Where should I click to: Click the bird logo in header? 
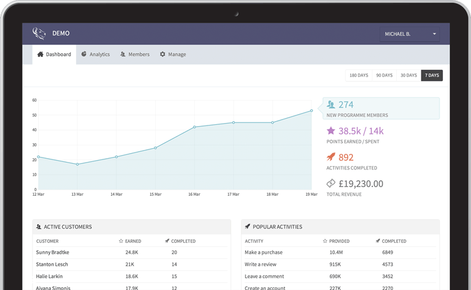click(x=39, y=33)
